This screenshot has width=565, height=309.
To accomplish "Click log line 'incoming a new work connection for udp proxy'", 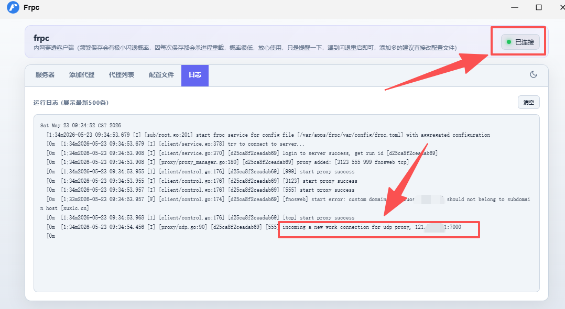I will pyautogui.click(x=254, y=227).
